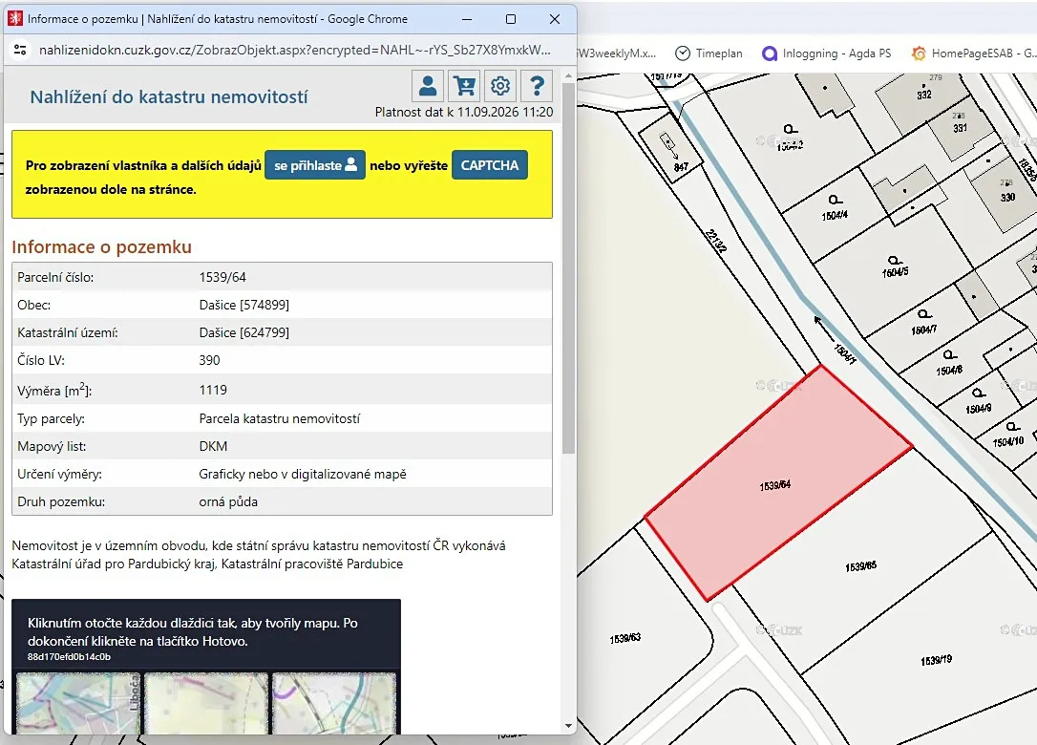Open the help question mark icon

537,86
